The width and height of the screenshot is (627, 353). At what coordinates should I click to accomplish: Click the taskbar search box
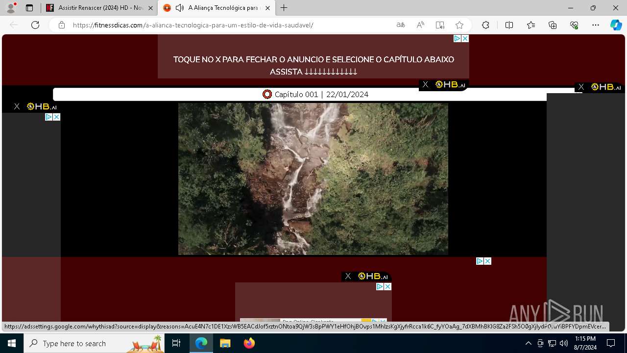95,343
